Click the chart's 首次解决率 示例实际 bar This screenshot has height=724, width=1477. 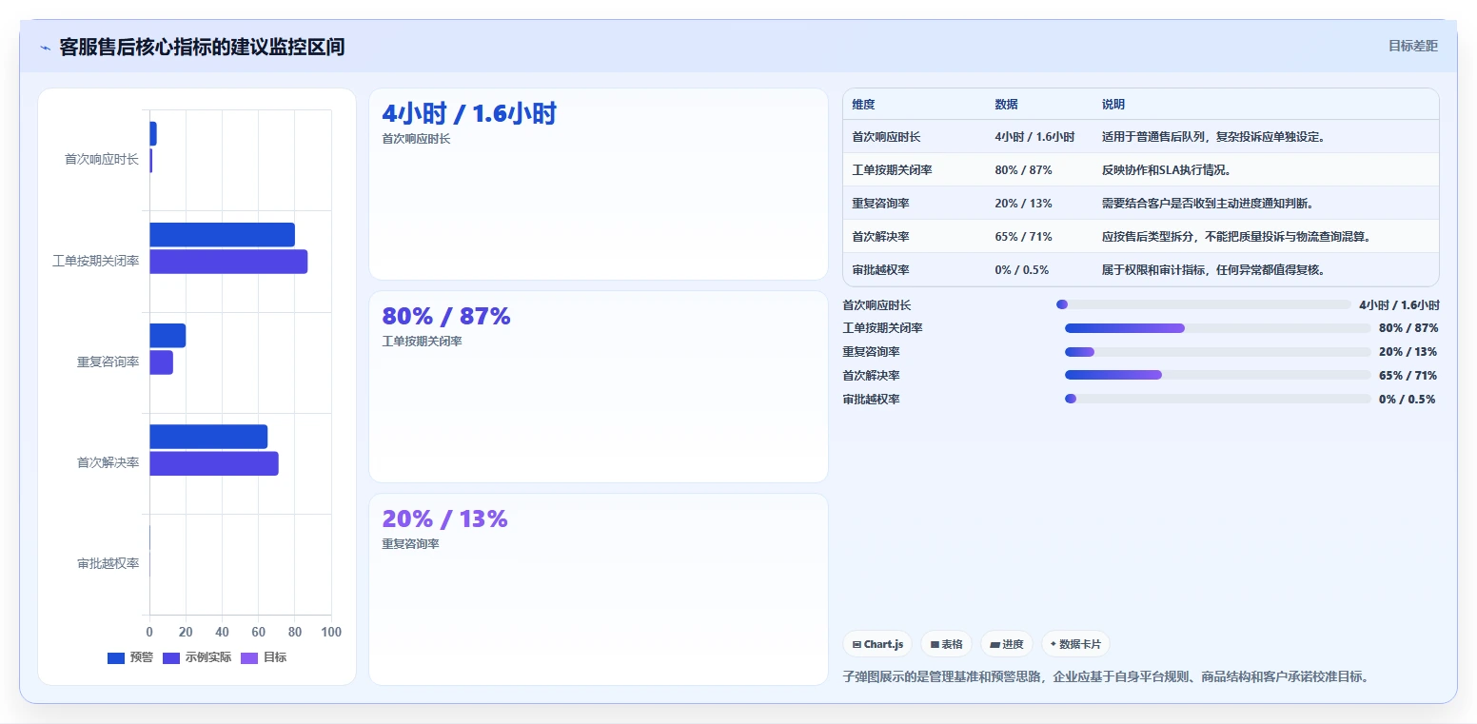[x=214, y=463]
